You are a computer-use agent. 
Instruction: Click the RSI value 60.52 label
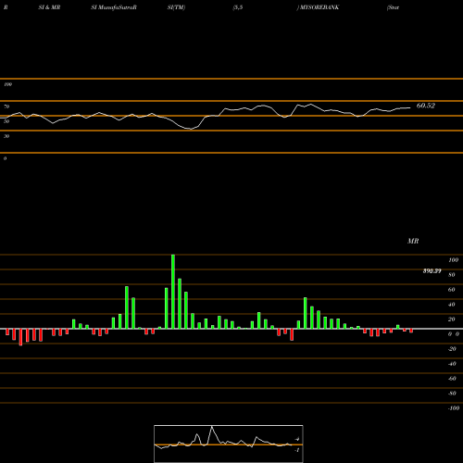click(426, 106)
